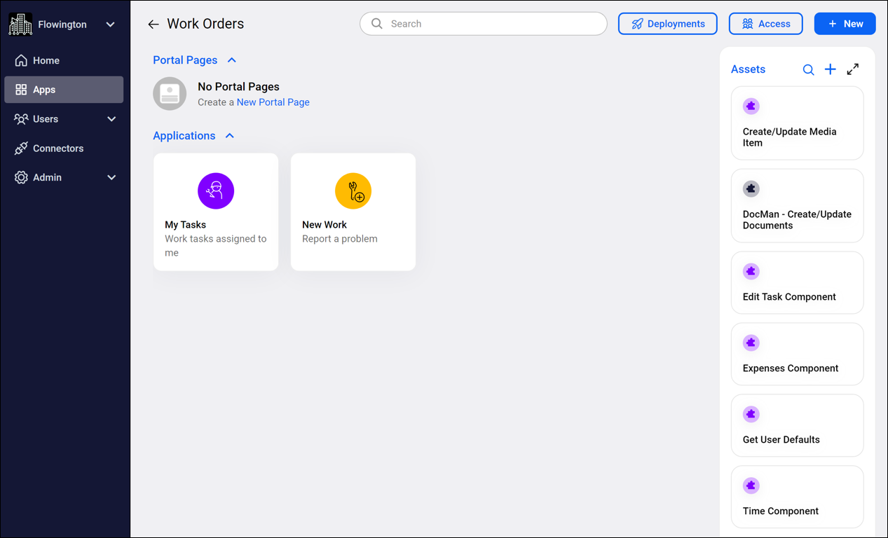Expand the Admin submenu chevron

click(111, 178)
